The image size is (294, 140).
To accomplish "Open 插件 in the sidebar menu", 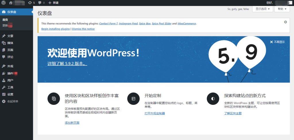I will [x=10, y=73].
